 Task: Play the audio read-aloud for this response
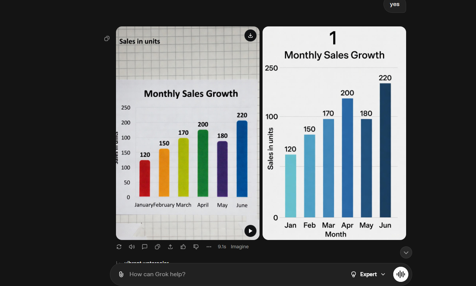coord(132,246)
